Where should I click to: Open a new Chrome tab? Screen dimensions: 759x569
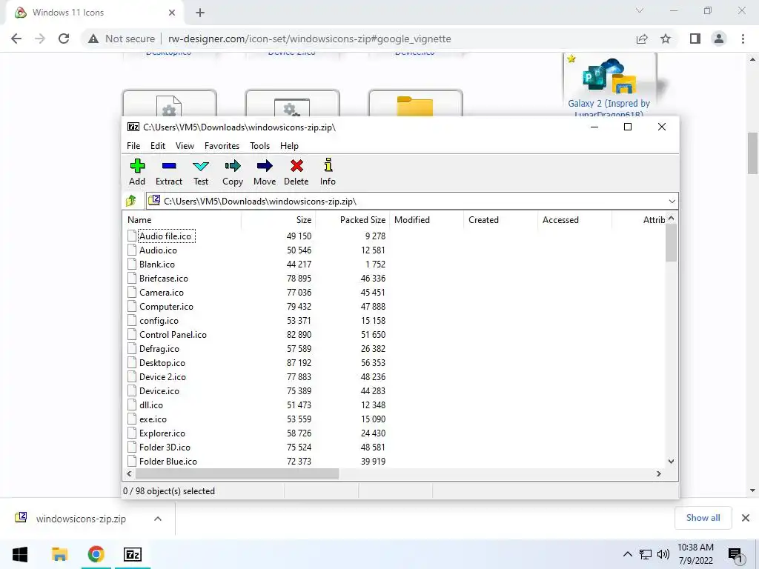tap(200, 13)
